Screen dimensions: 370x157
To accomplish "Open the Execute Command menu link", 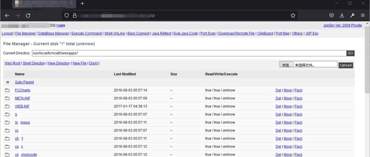I will pos(87,33).
